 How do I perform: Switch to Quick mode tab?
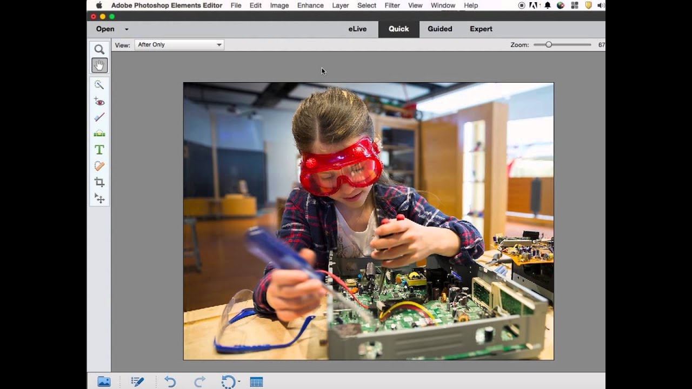tap(398, 29)
